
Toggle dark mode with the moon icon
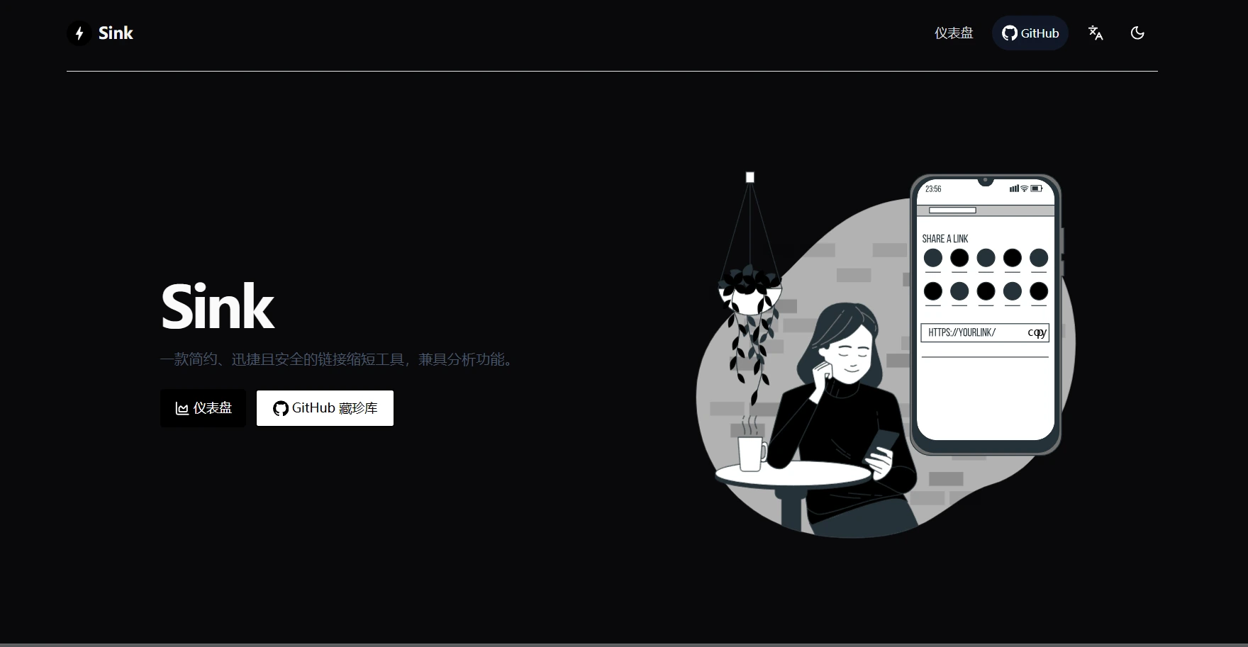point(1137,33)
